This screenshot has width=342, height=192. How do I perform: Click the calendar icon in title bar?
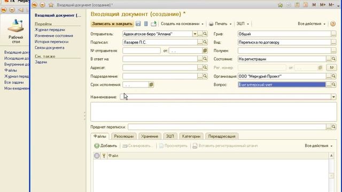click(x=305, y=5)
